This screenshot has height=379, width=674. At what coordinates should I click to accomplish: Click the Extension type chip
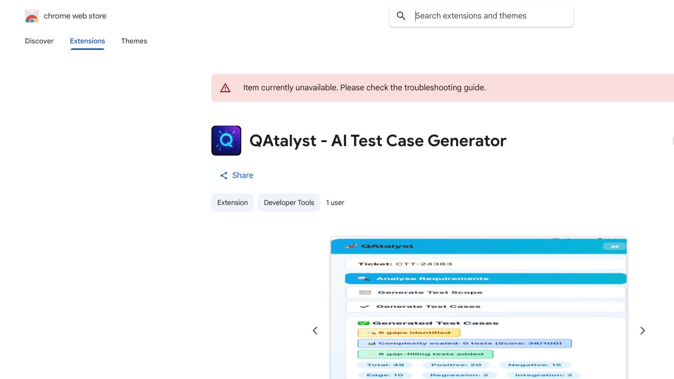point(232,202)
